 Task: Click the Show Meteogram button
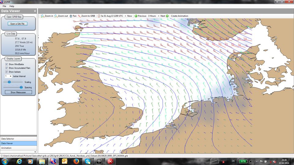tap(18, 92)
